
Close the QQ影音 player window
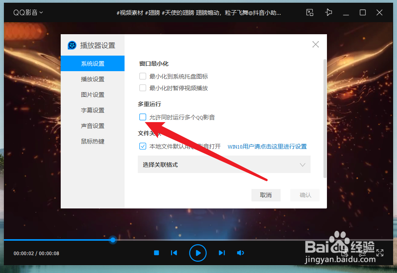click(379, 12)
